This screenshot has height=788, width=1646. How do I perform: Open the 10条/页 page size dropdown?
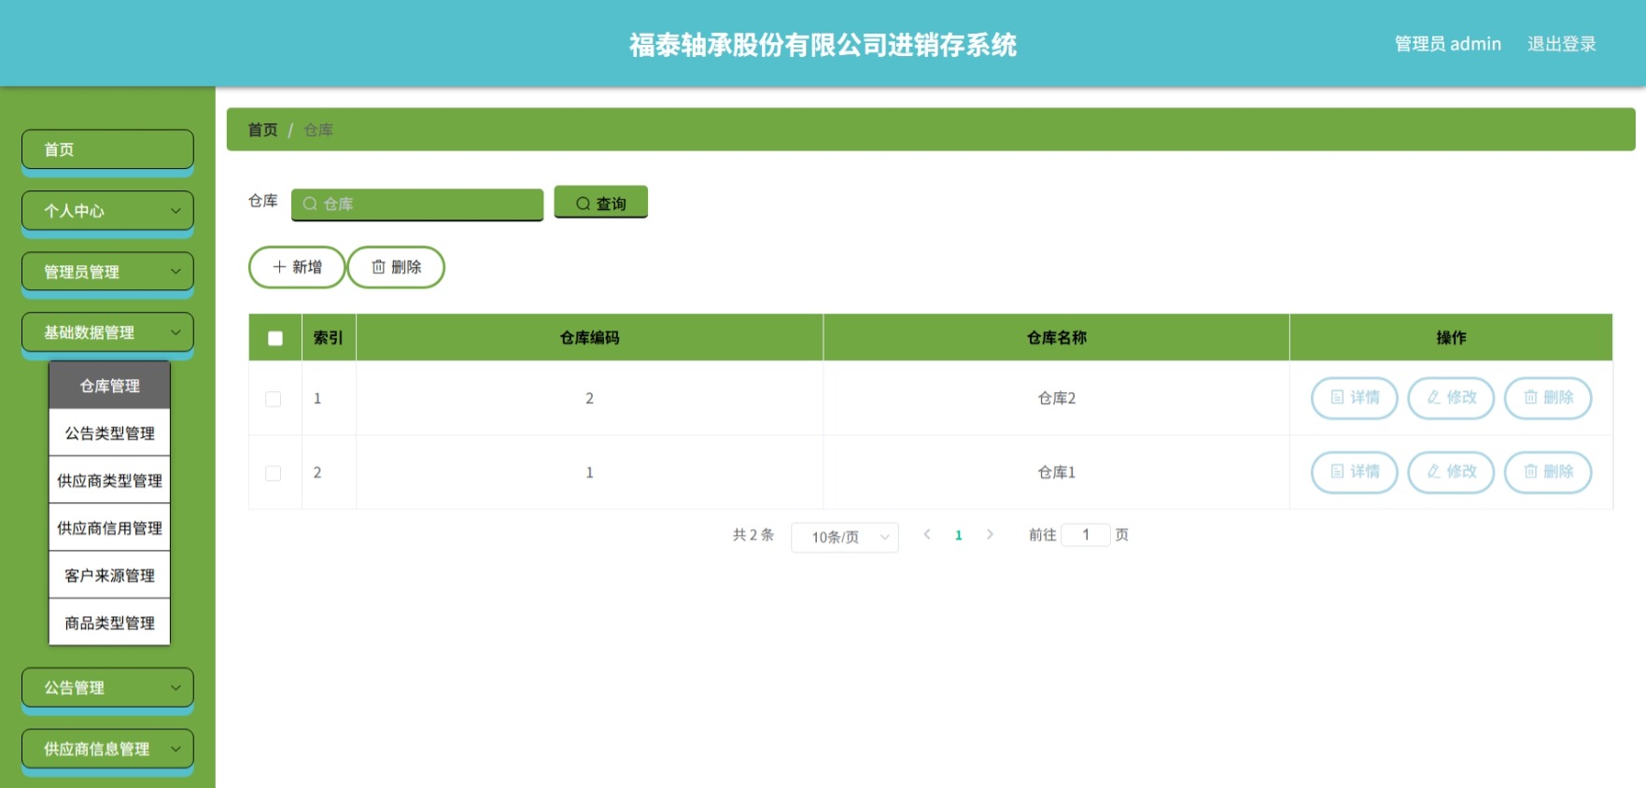click(845, 537)
